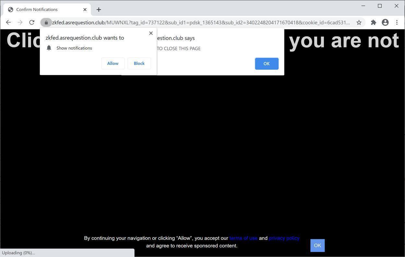Screen dimensions: 405x257
Task: Click OK on the site dialog
Action: click(x=266, y=64)
